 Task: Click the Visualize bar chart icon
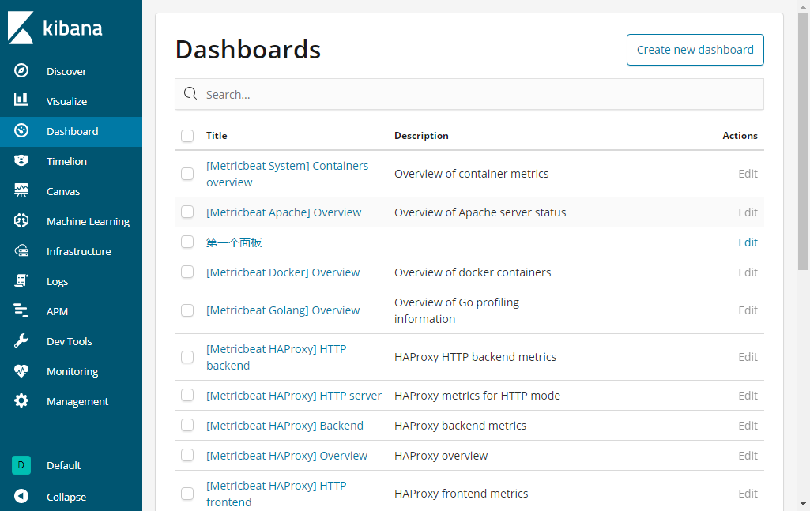21,99
